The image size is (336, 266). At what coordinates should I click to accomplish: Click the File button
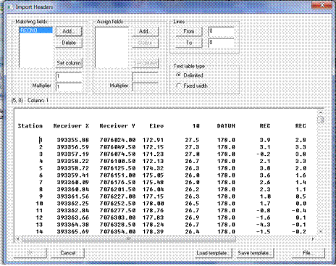tap(308, 253)
